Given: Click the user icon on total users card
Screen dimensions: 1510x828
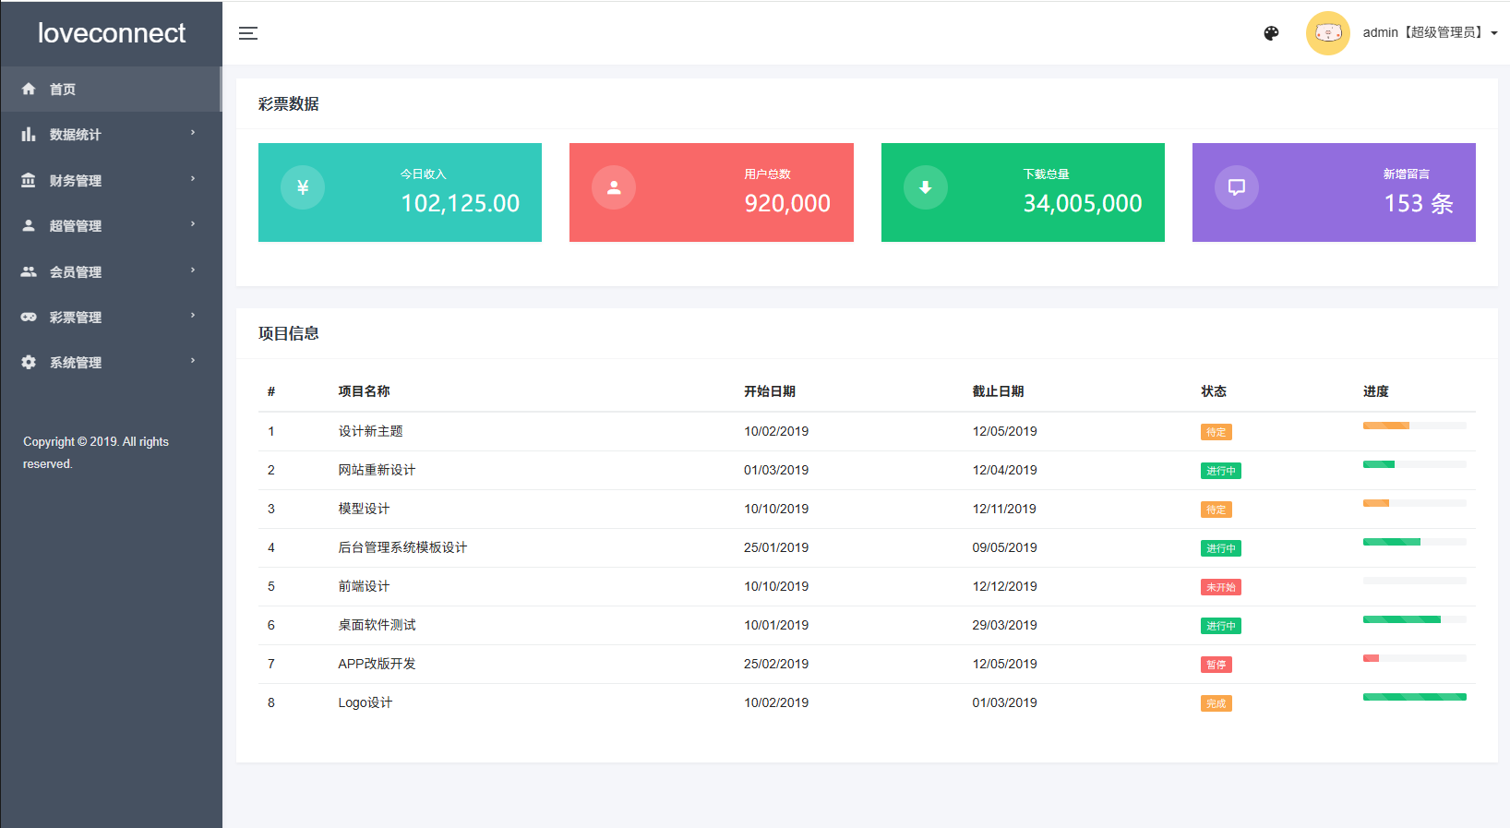Looking at the screenshot, I should 614,187.
